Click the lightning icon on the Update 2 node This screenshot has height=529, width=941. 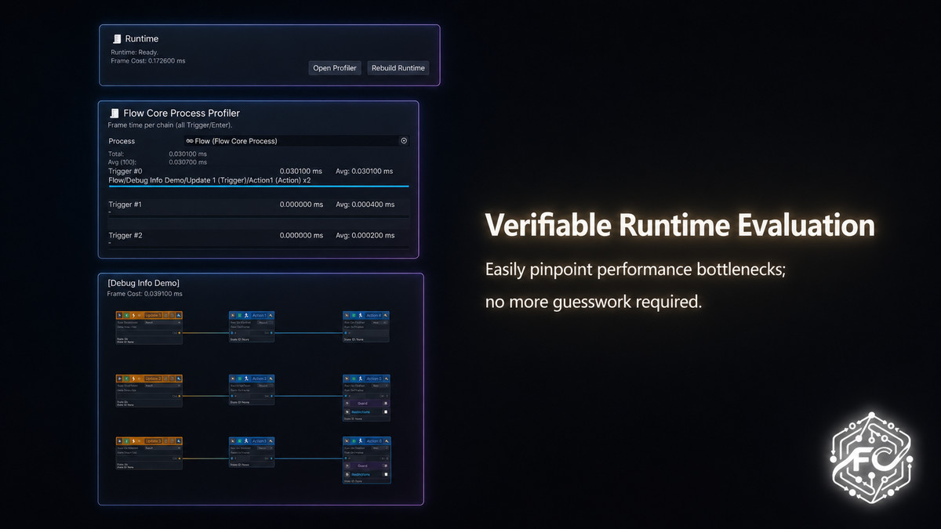(134, 379)
